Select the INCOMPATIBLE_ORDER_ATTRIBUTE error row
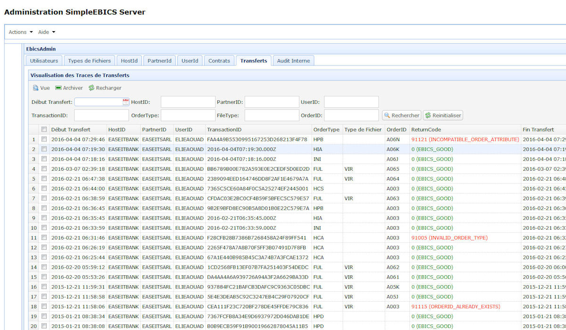 465,140
